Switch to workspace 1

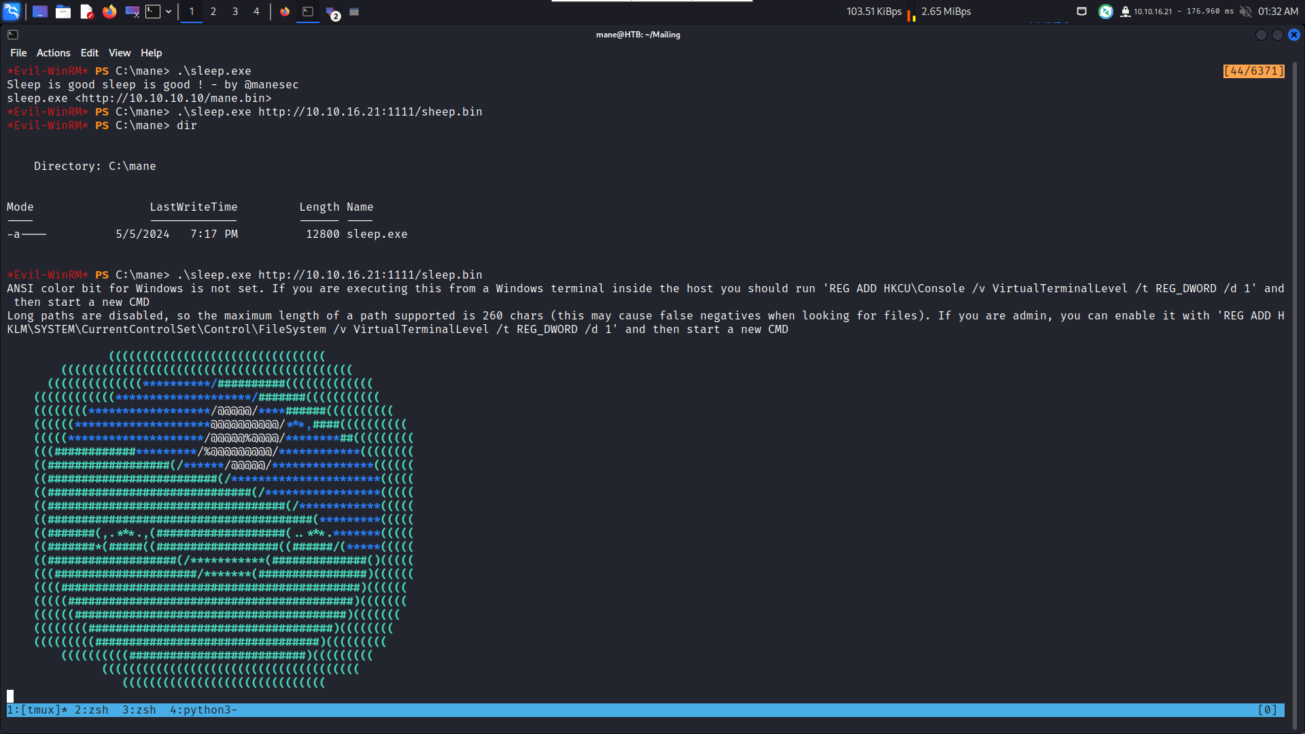coord(192,12)
